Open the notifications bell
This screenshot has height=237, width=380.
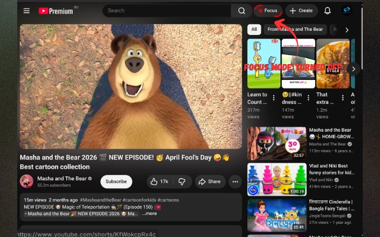click(327, 11)
